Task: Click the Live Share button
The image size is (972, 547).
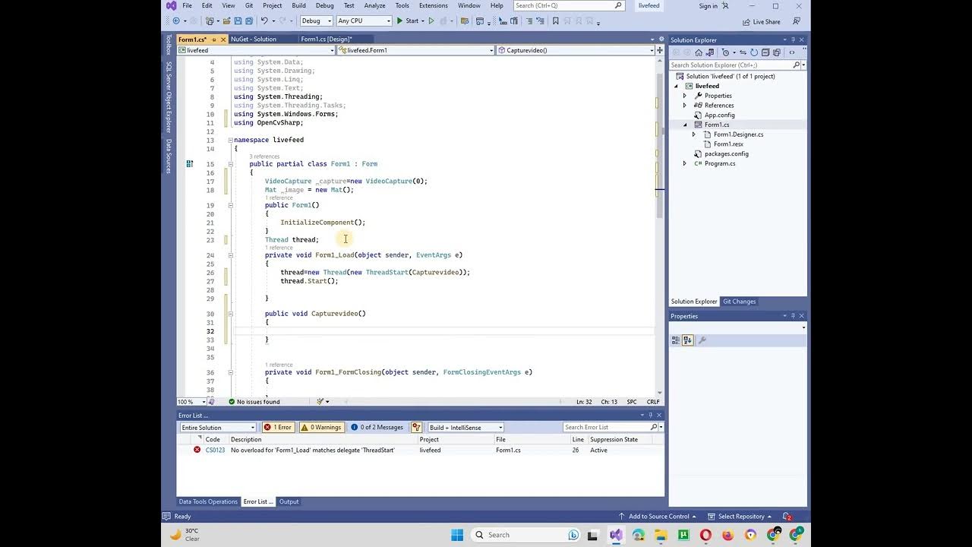Action: (761, 21)
